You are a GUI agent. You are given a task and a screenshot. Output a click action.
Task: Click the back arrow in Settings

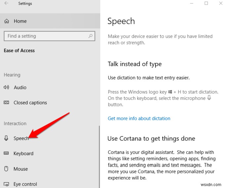pos(6,3)
